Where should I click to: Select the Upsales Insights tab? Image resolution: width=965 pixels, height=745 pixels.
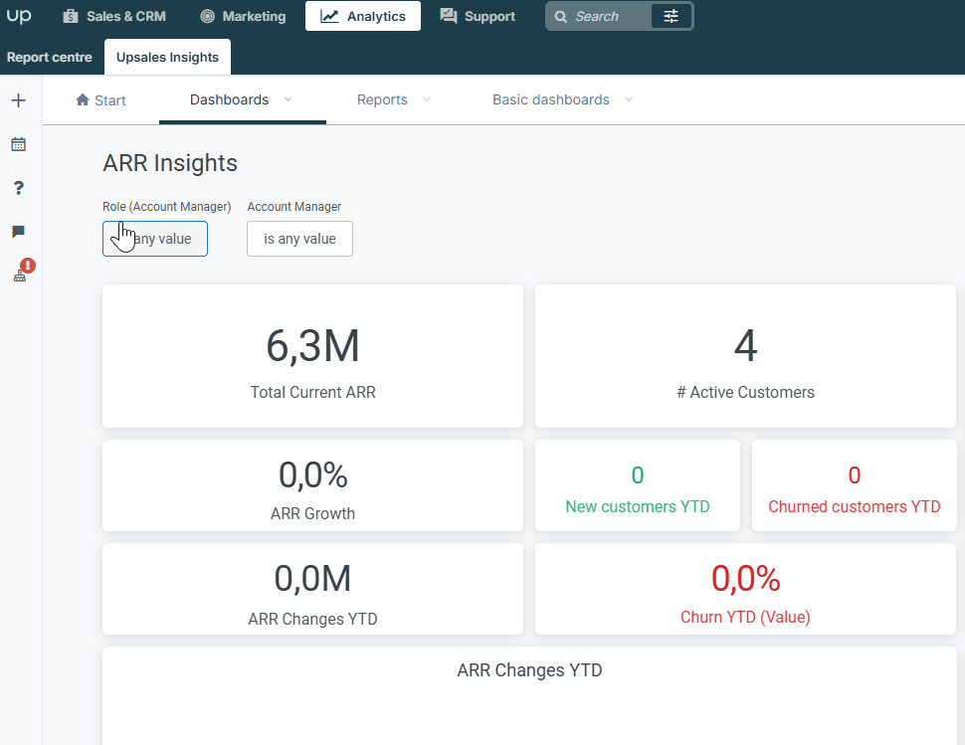pyautogui.click(x=167, y=58)
